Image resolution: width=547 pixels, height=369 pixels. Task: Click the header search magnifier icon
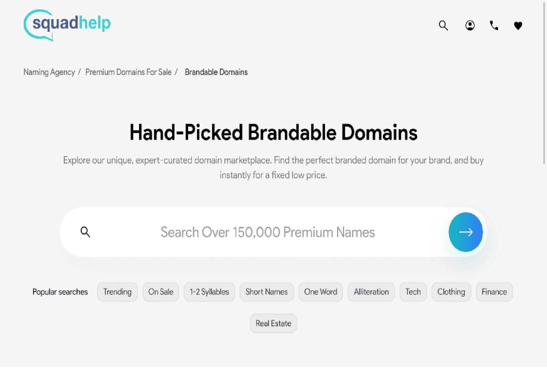click(x=443, y=26)
